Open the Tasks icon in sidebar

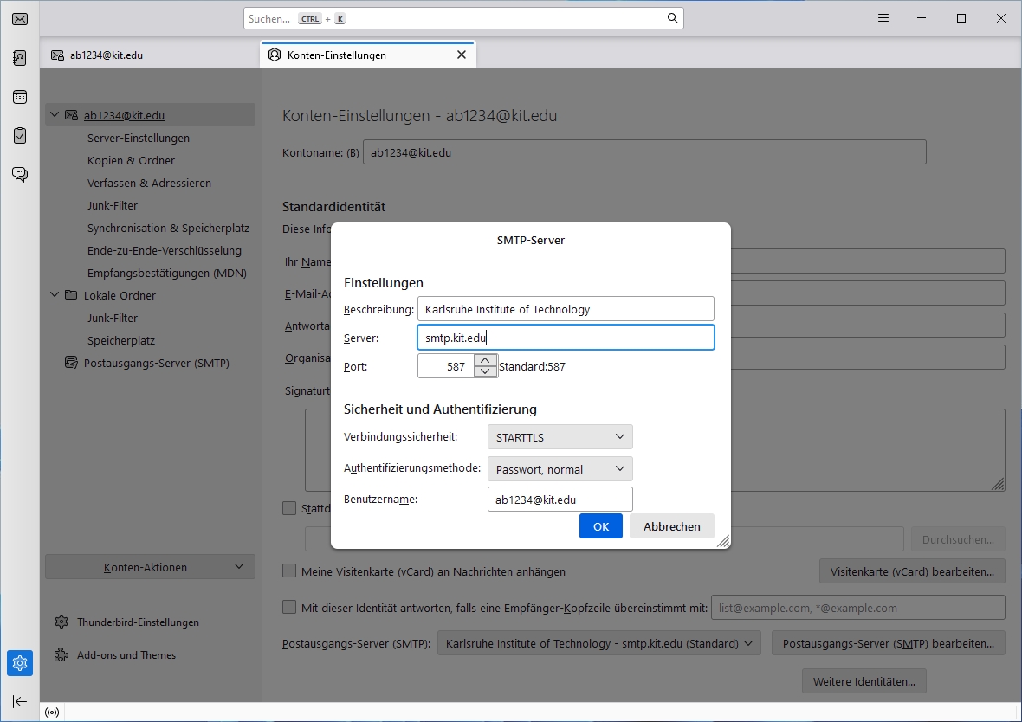19,136
